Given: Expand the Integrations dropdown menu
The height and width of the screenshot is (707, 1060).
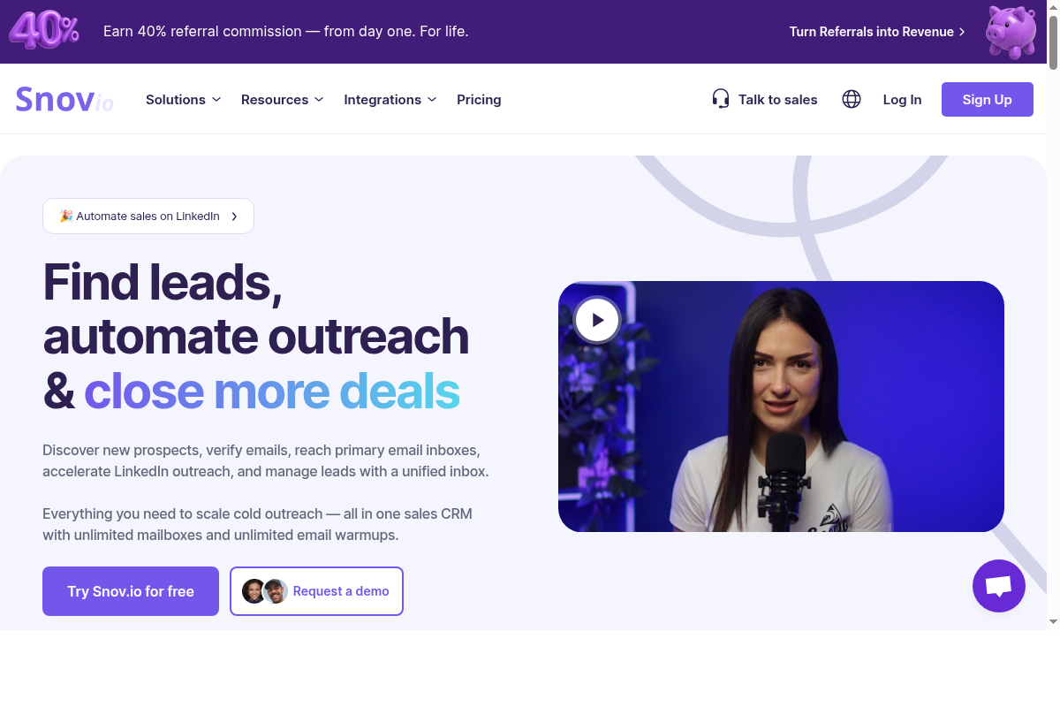Looking at the screenshot, I should [390, 100].
